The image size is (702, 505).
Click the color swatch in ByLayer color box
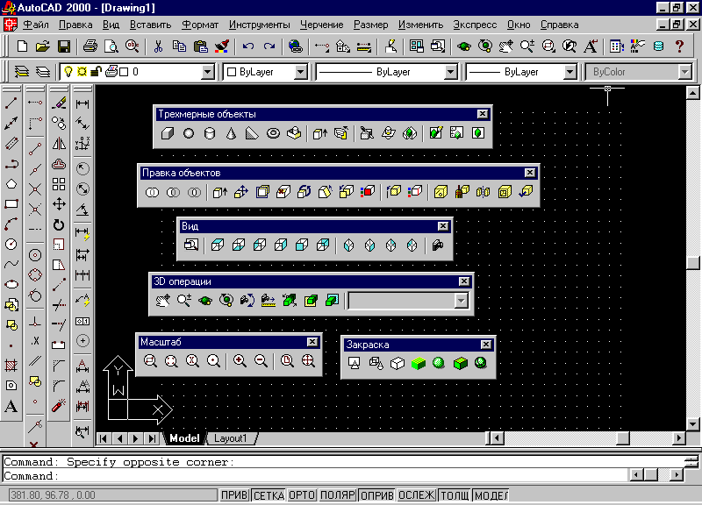coord(232,72)
